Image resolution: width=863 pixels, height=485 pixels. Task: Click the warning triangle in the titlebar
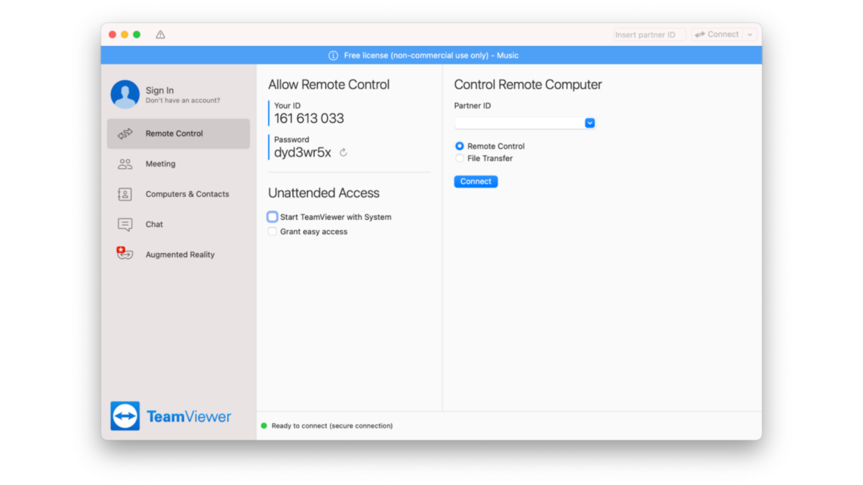[x=160, y=34]
